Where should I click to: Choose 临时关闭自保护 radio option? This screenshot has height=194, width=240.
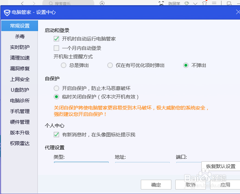[x=56, y=97]
